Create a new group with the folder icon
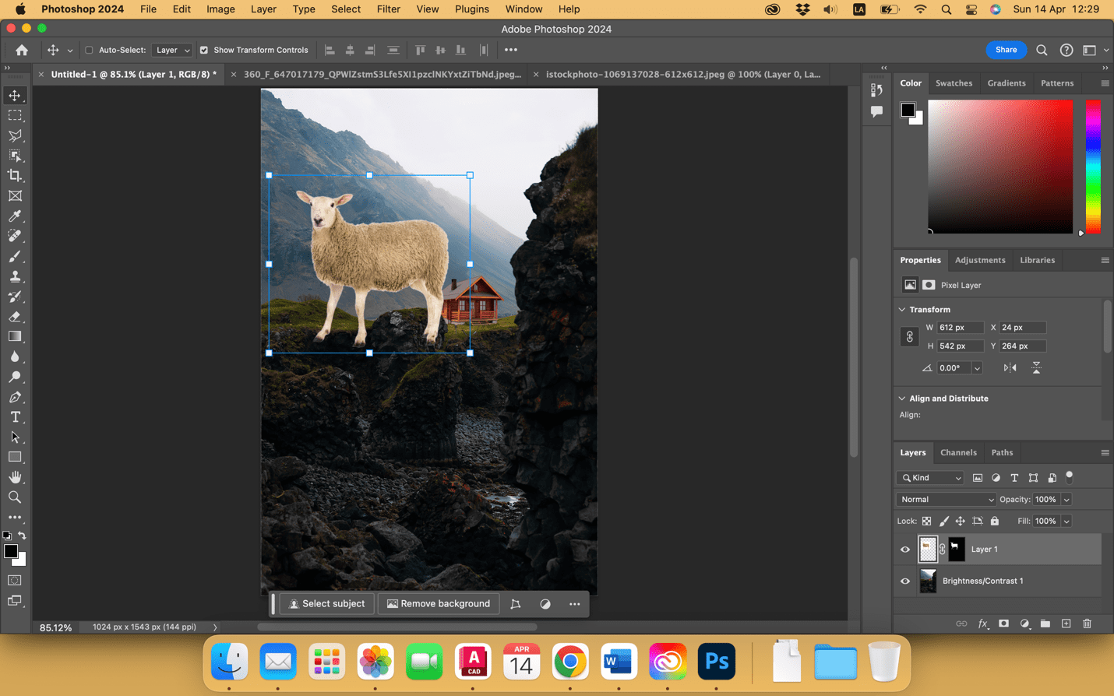 tap(1045, 623)
